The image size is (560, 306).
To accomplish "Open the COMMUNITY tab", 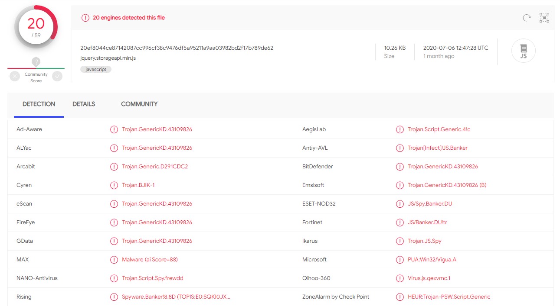I will tap(139, 104).
